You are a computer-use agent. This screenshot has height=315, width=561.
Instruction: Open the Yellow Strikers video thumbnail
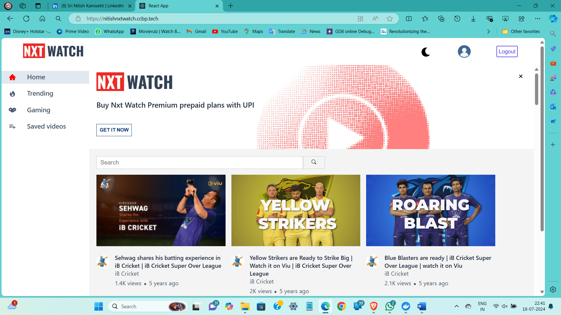(296, 210)
